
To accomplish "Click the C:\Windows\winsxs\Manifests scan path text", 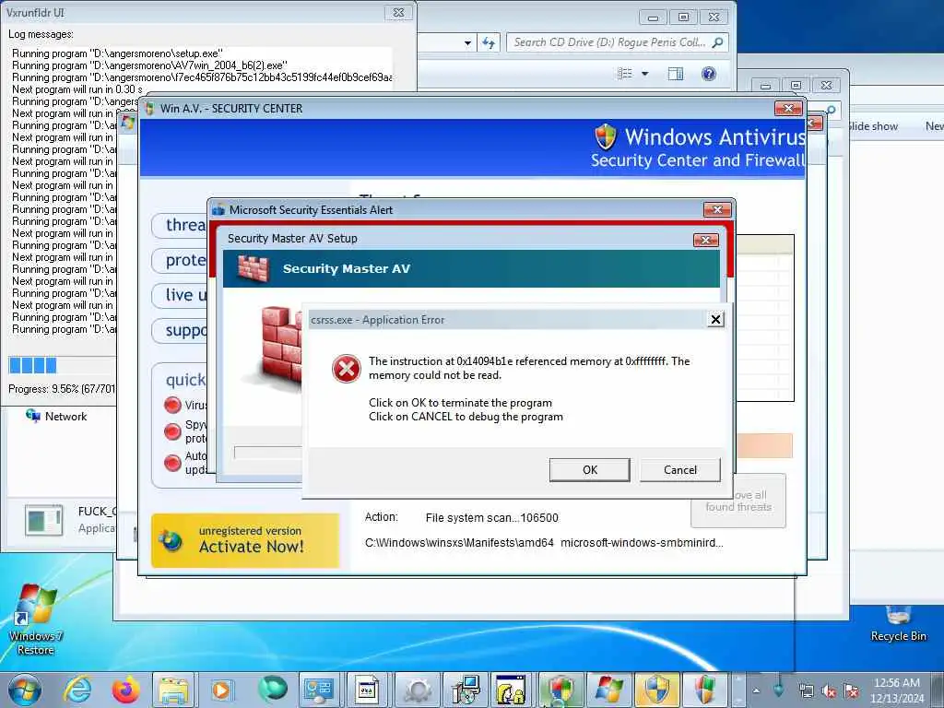I will click(544, 542).
